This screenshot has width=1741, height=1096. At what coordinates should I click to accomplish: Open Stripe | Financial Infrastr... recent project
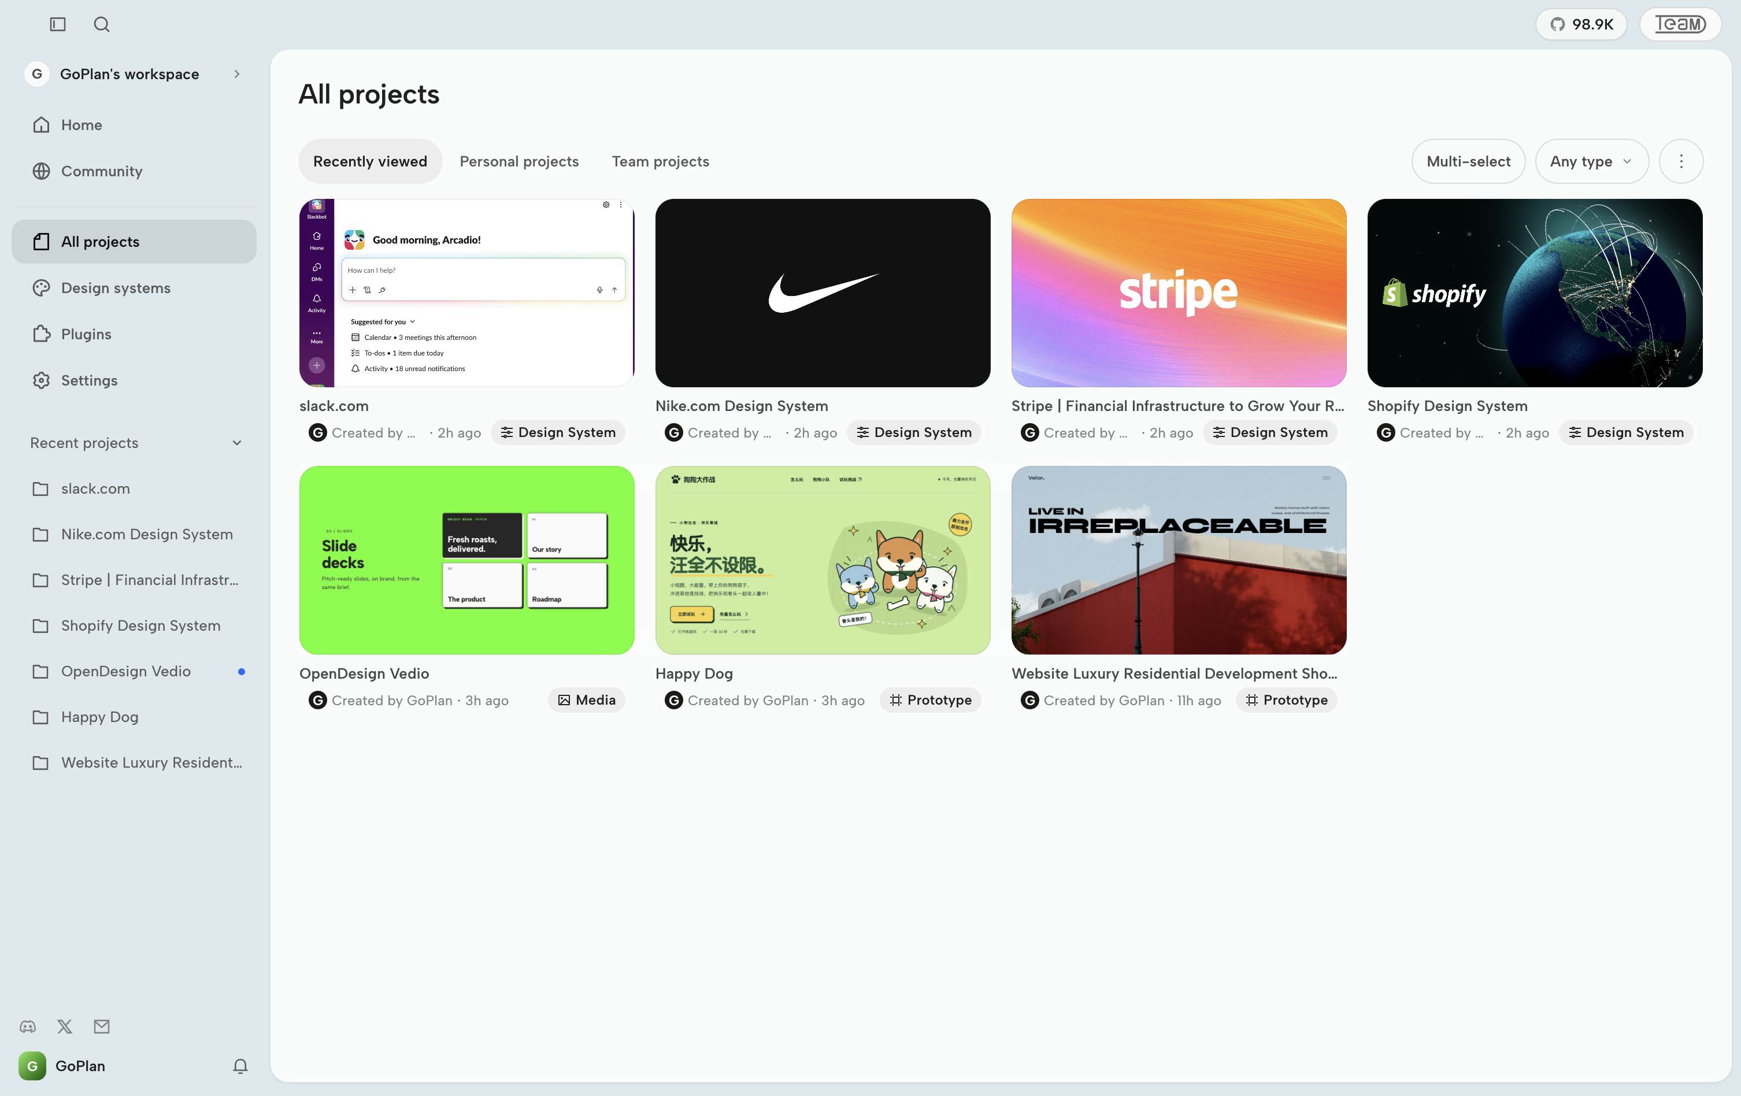pyautogui.click(x=134, y=580)
